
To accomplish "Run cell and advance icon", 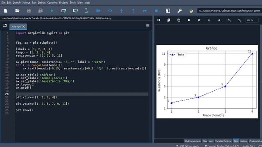I will point(75,11).
